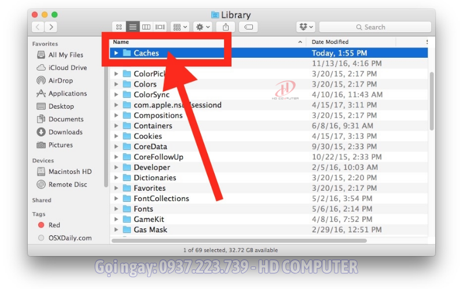Image resolution: width=463 pixels, height=289 pixels.
Task: Click the Edit Tags toolbar button
Action: (248, 27)
